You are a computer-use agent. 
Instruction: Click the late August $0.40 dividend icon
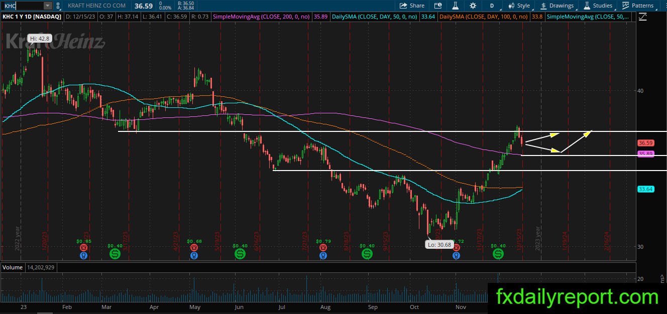tap(367, 254)
